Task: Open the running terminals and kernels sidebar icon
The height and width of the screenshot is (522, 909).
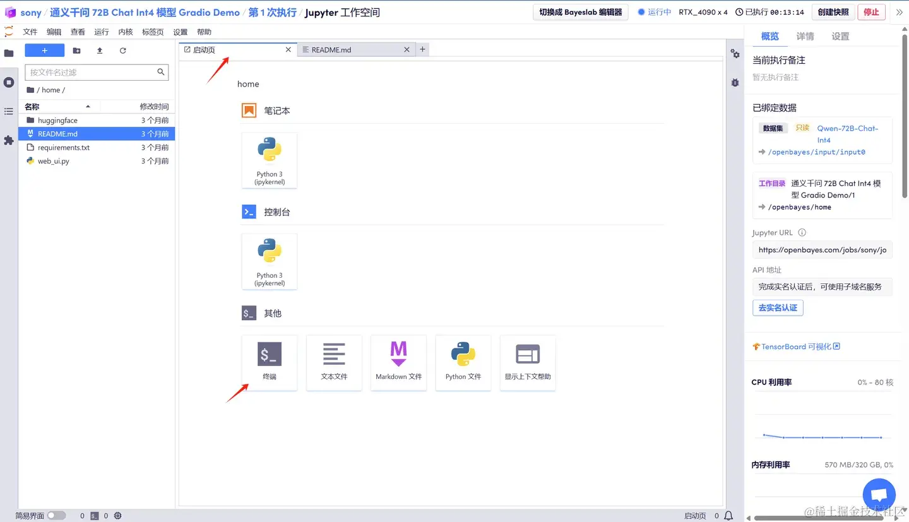Action: pos(9,82)
